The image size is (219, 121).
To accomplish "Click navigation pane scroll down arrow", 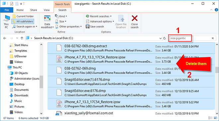I will 41,113.
